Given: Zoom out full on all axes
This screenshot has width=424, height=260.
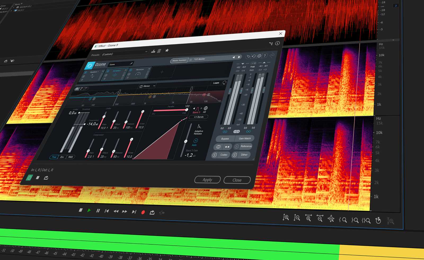Looking at the screenshot, I should [331, 219].
